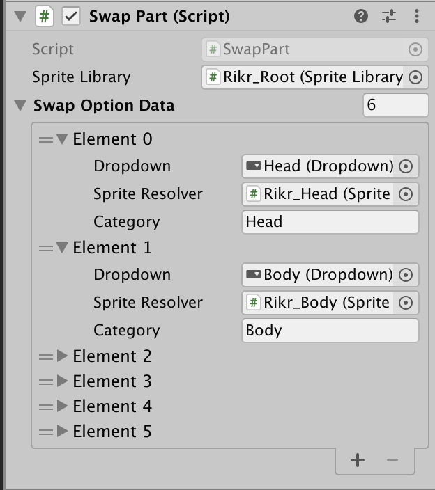Image resolution: width=435 pixels, height=490 pixels.
Task: Collapse Element 0 foldout arrow
Action: point(62,139)
